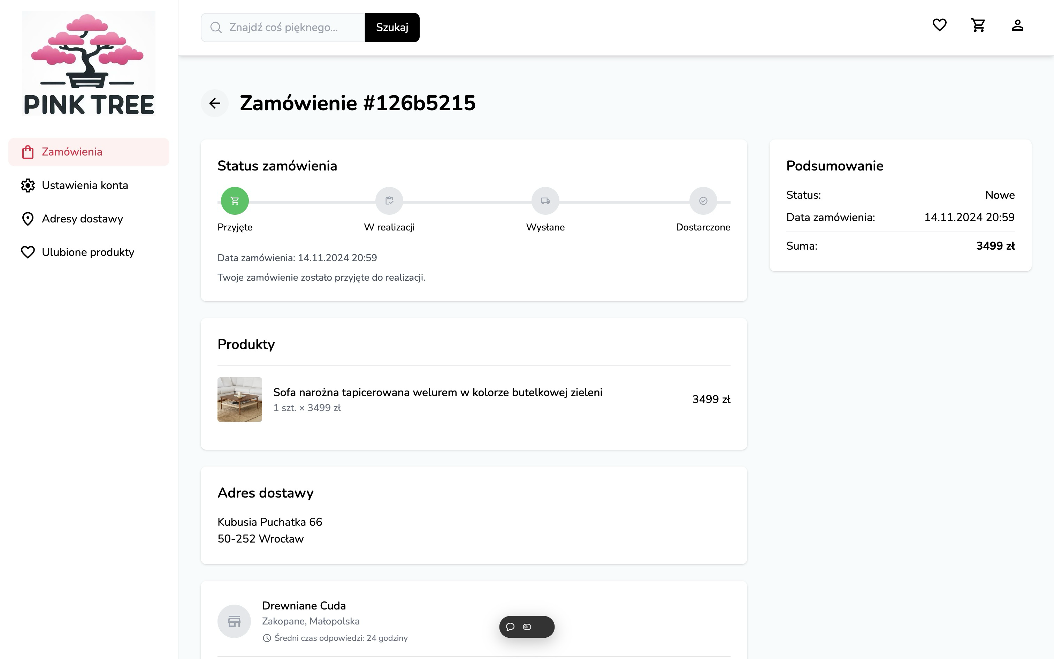Screen dimensions: 1054x659
Task: Click the Pink Tree logo
Action: [89, 63]
